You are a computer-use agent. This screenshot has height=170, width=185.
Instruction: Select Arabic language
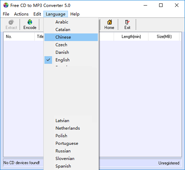click(x=71, y=22)
